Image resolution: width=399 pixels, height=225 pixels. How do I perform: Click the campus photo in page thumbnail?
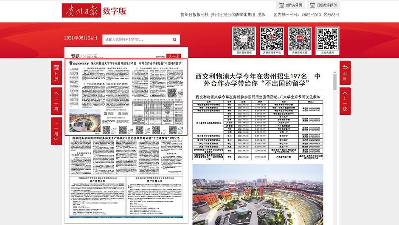pyautogui.click(x=85, y=121)
